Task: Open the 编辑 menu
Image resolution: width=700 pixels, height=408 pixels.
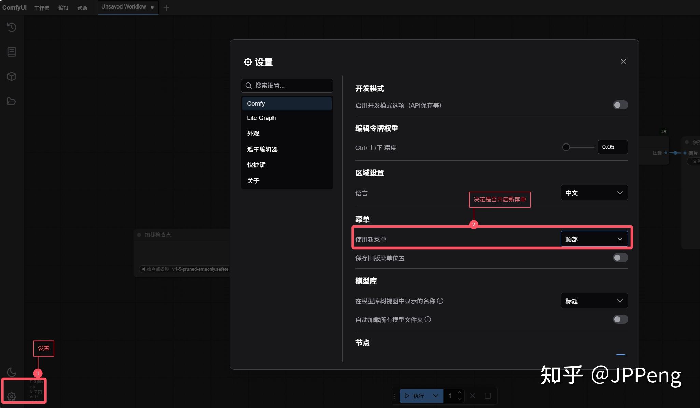Action: (x=63, y=7)
